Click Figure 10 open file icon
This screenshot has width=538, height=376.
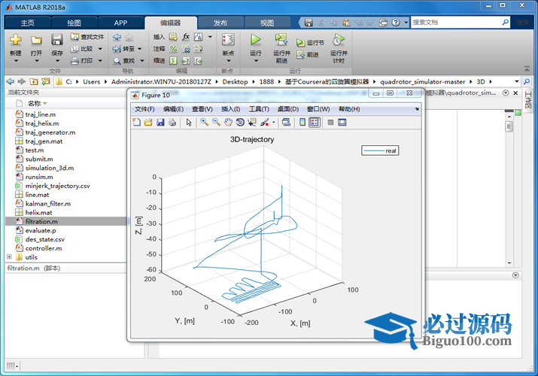point(148,123)
